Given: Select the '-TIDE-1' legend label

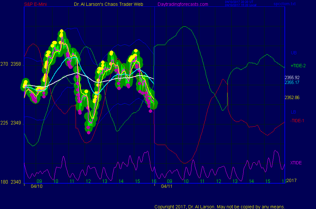Looking at the screenshot, I should (x=297, y=121).
